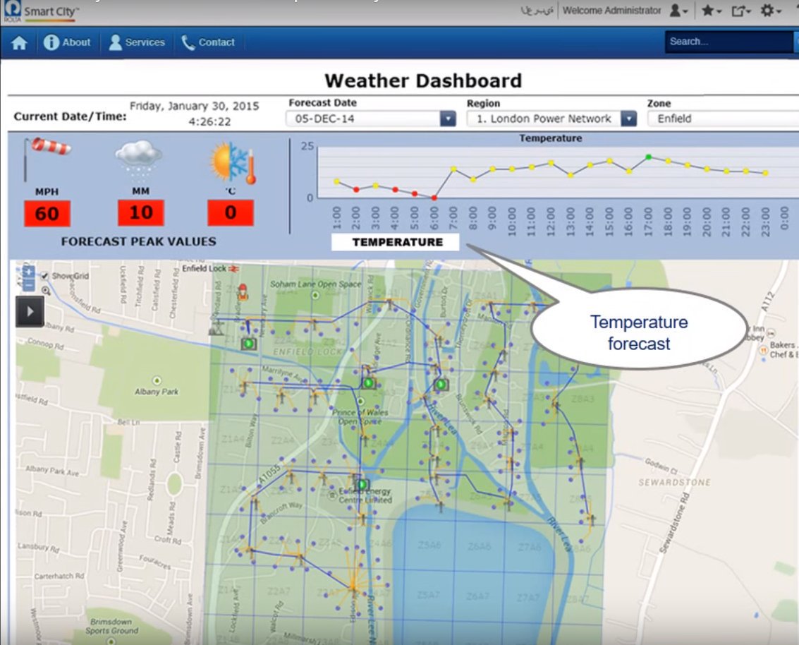This screenshot has width=799, height=645.
Task: Click the red chart point at 2:00
Action: coord(356,190)
